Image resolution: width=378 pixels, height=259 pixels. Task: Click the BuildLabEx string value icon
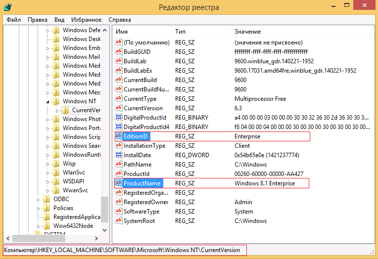(118, 70)
